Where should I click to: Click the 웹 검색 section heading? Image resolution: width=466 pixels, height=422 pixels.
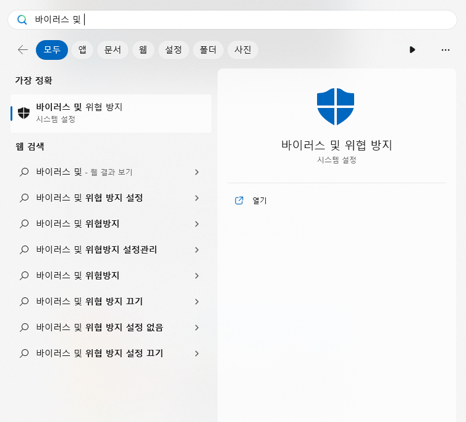click(x=30, y=146)
